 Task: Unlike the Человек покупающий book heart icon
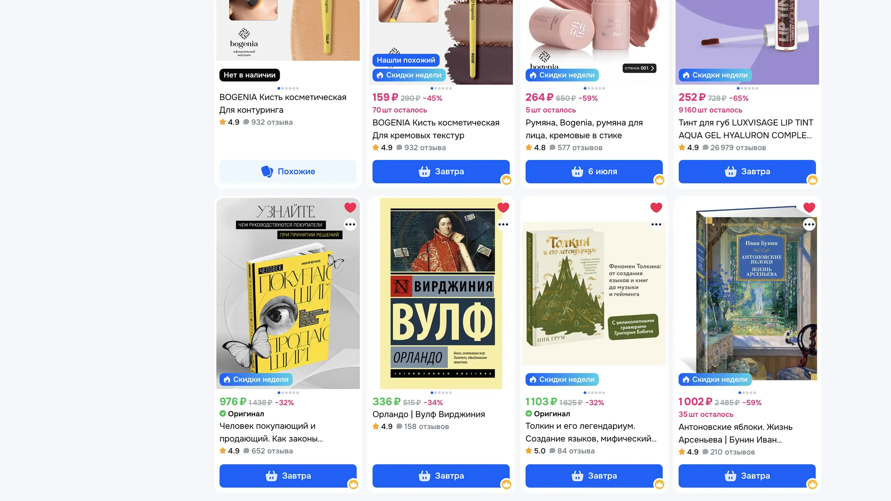point(350,208)
